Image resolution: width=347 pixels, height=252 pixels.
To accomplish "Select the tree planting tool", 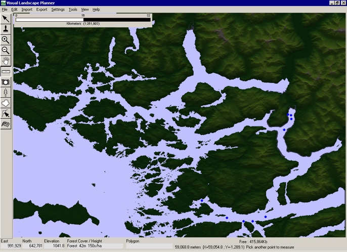I will [6, 93].
